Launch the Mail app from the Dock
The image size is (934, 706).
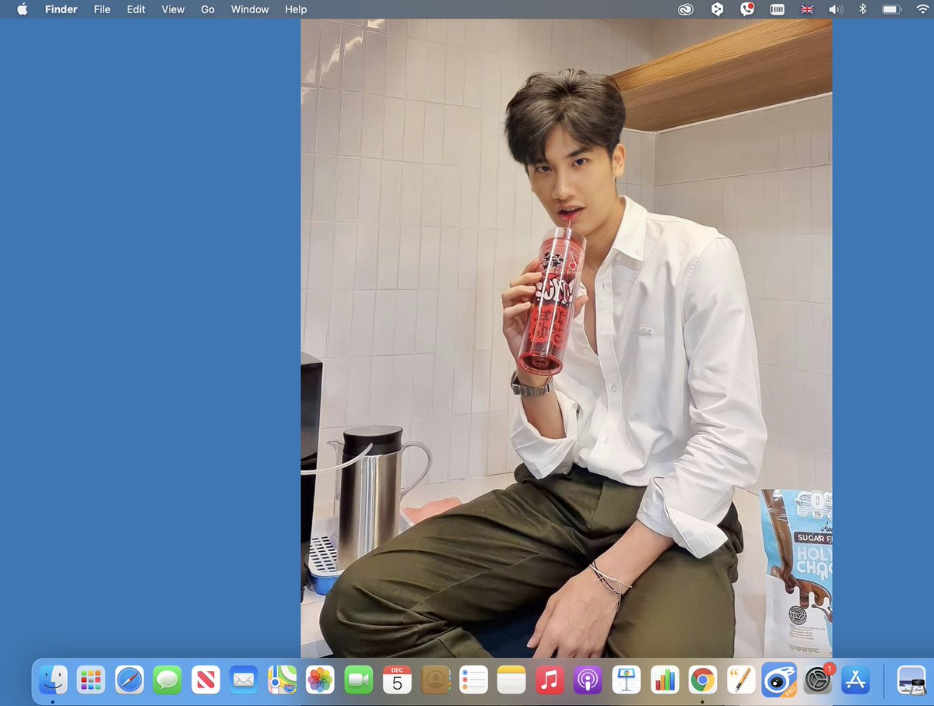(244, 680)
